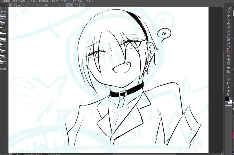Select the Decoration grass tool
This screenshot has height=155, width=234.
[x=228, y=55]
